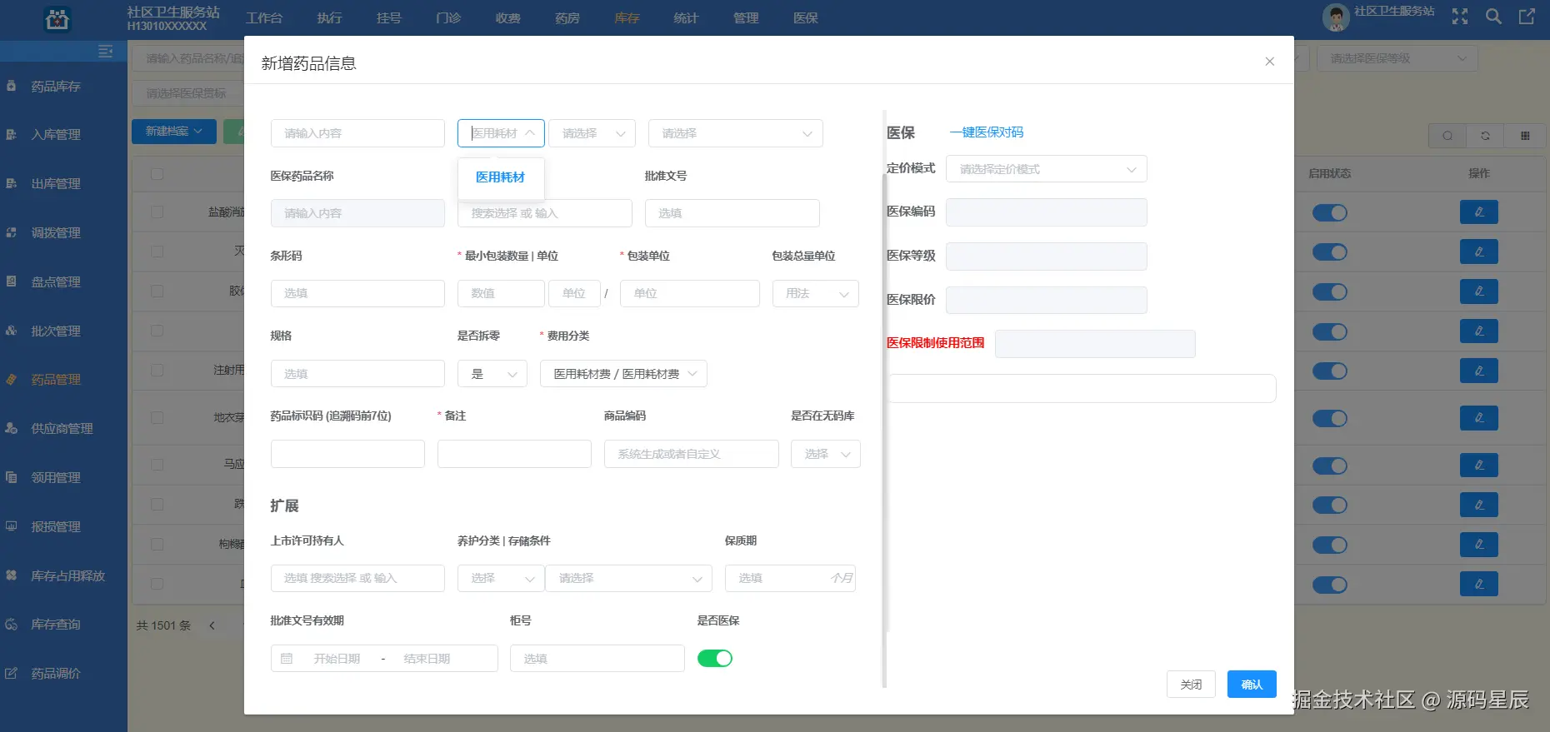The width and height of the screenshot is (1550, 732).
Task: Click the edit icon in the first table row
Action: pyautogui.click(x=1479, y=212)
